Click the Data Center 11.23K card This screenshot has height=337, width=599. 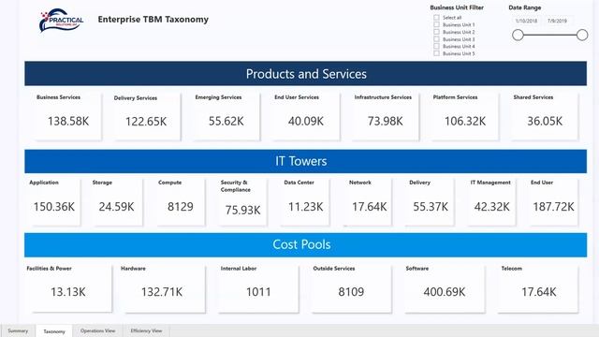306,202
